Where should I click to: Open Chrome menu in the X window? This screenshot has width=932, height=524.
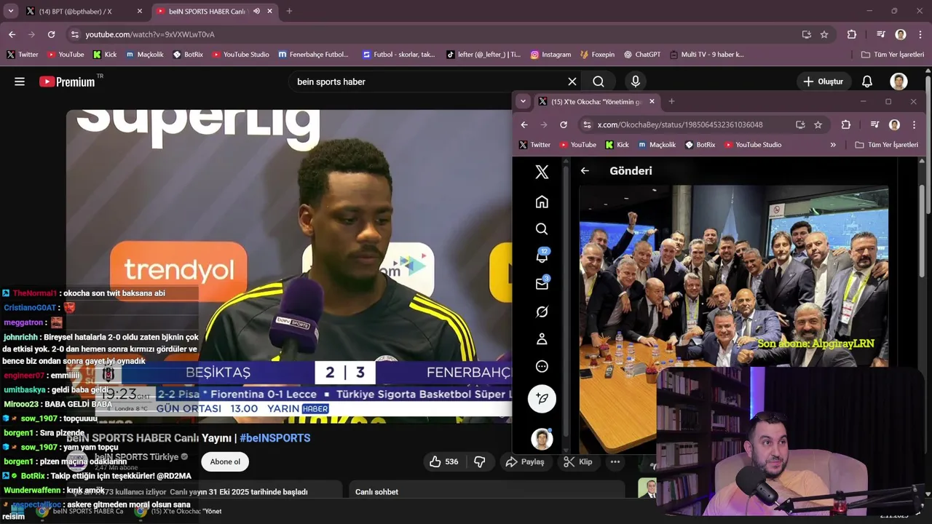[914, 124]
